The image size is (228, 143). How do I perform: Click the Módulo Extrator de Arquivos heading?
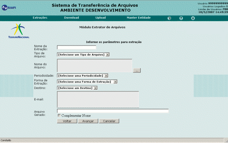click(x=102, y=27)
